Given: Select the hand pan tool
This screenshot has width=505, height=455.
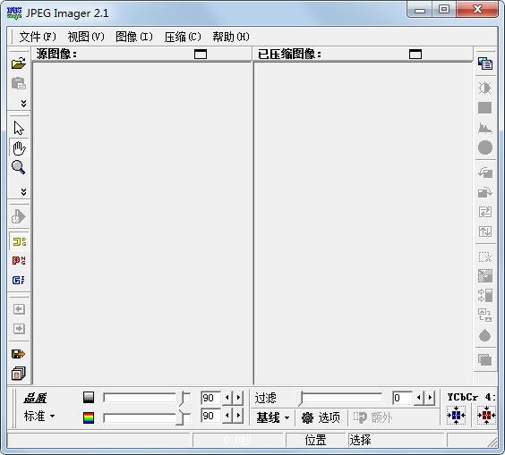Looking at the screenshot, I should 19,147.
